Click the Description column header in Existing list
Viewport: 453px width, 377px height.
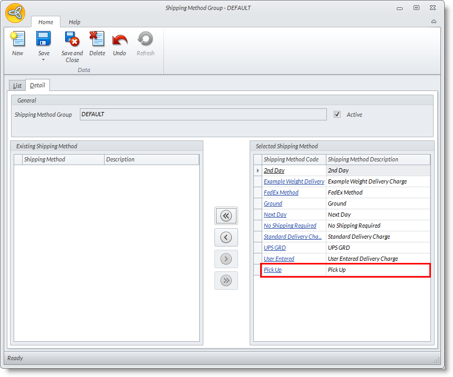(151, 159)
